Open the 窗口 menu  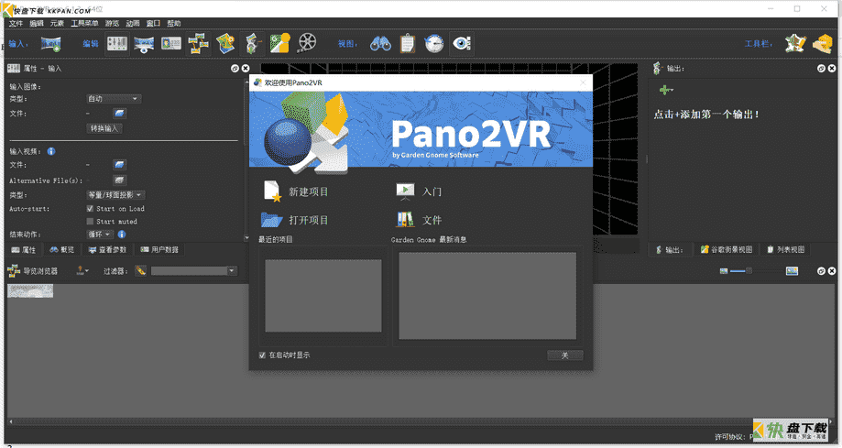[x=154, y=23]
